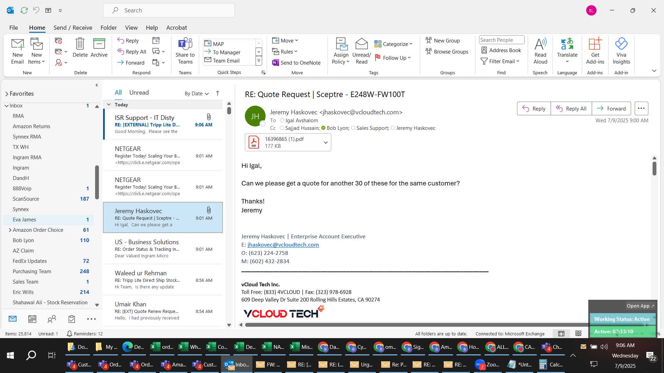
Task: Open the By Date sort dropdown
Action: tap(196, 93)
